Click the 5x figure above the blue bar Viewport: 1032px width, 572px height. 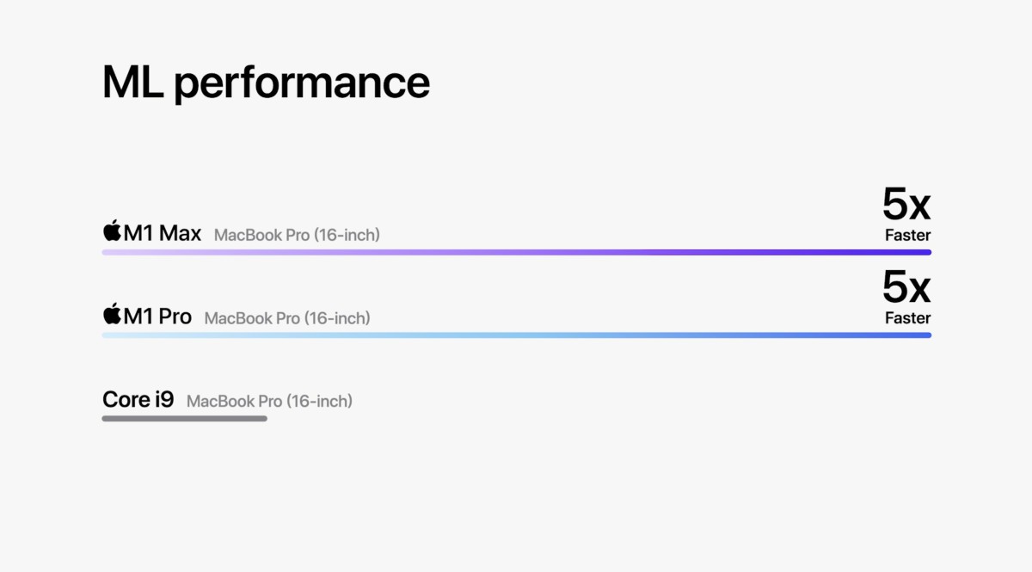click(x=906, y=288)
